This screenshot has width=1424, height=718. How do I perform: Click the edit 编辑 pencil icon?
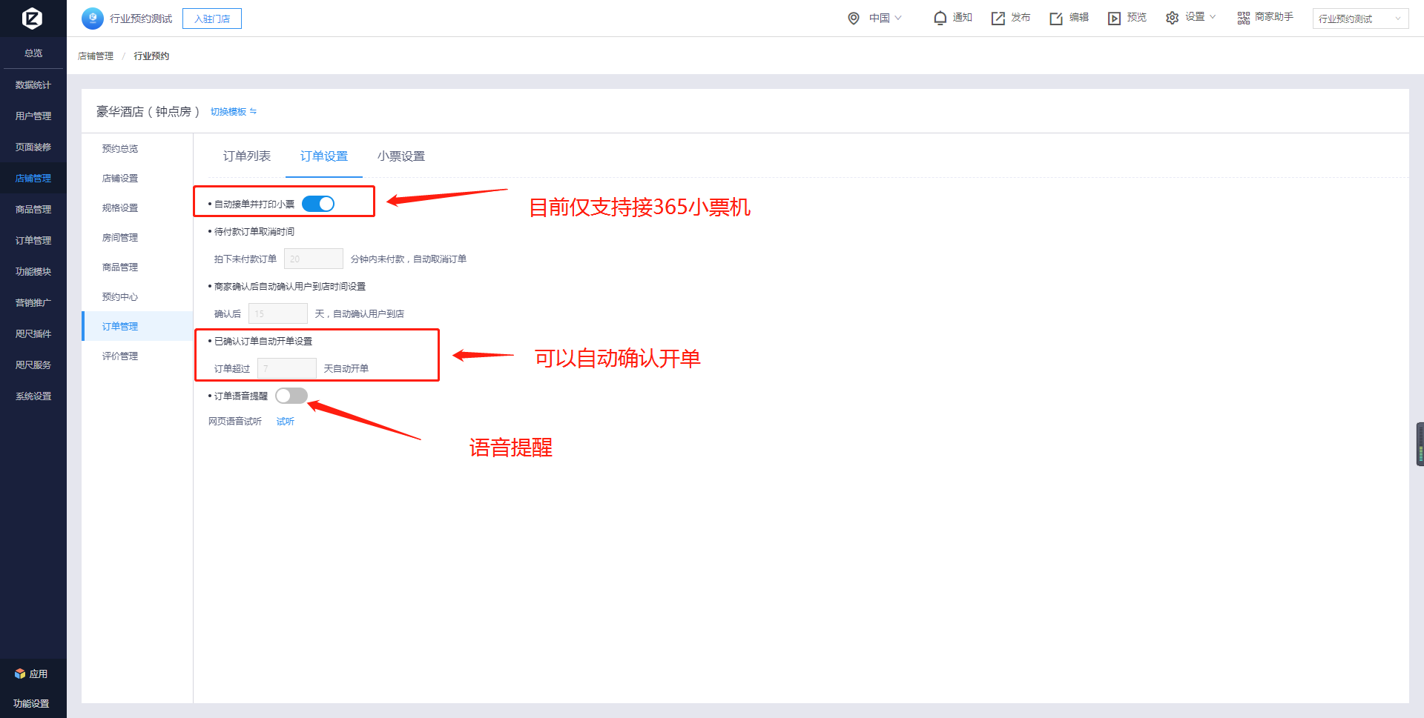[1056, 18]
